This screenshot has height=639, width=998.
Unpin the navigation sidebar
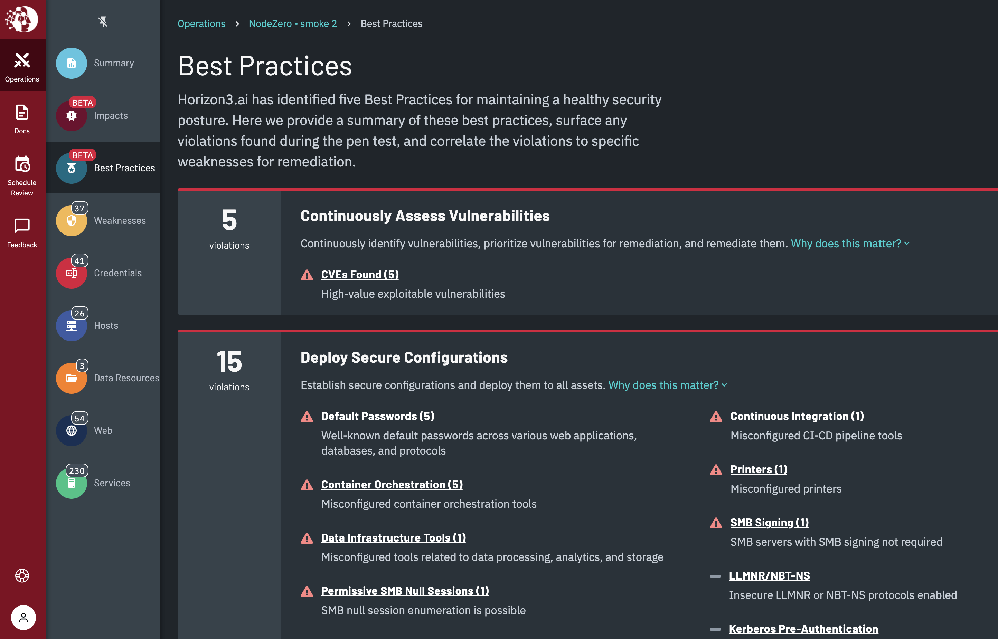[103, 22]
